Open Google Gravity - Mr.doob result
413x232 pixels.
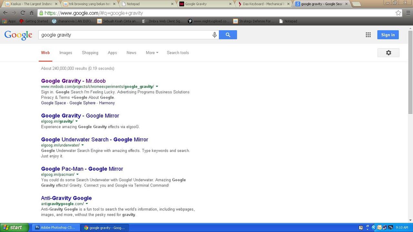pyautogui.click(x=73, y=81)
